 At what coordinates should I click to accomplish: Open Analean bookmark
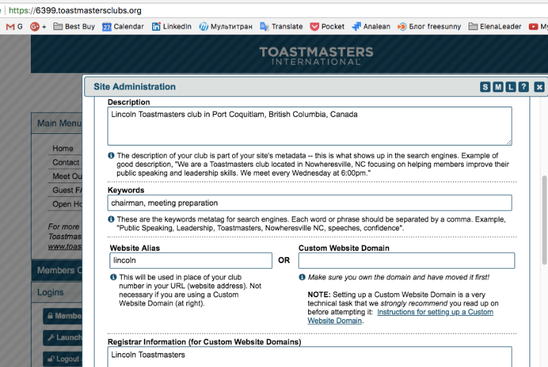coord(371,27)
